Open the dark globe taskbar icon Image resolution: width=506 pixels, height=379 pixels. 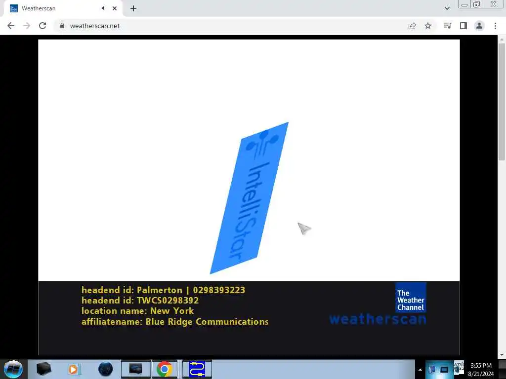(106, 369)
